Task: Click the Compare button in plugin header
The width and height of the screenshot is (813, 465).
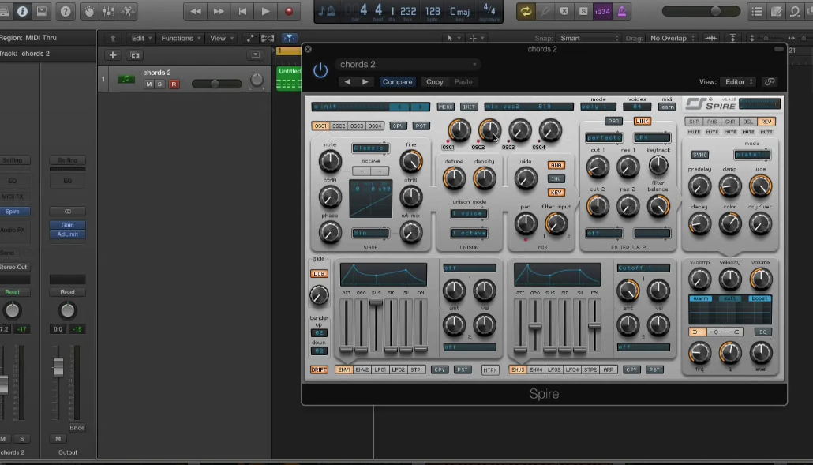Action: (x=397, y=82)
